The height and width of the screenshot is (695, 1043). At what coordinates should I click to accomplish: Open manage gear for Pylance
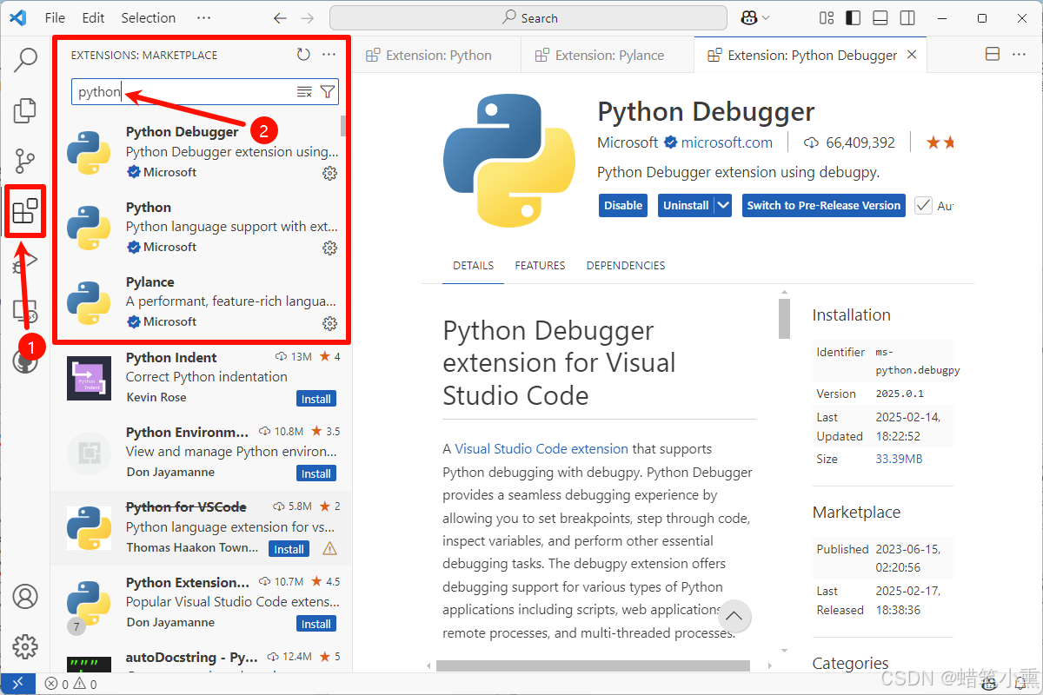tap(329, 323)
